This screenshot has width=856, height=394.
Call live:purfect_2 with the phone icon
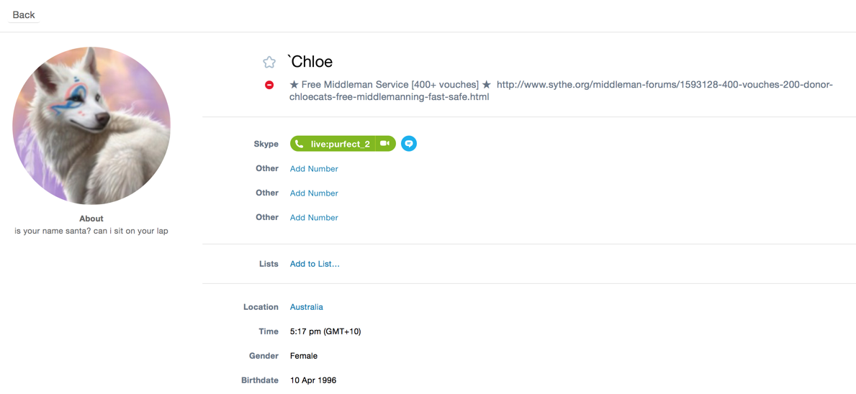pyautogui.click(x=299, y=144)
